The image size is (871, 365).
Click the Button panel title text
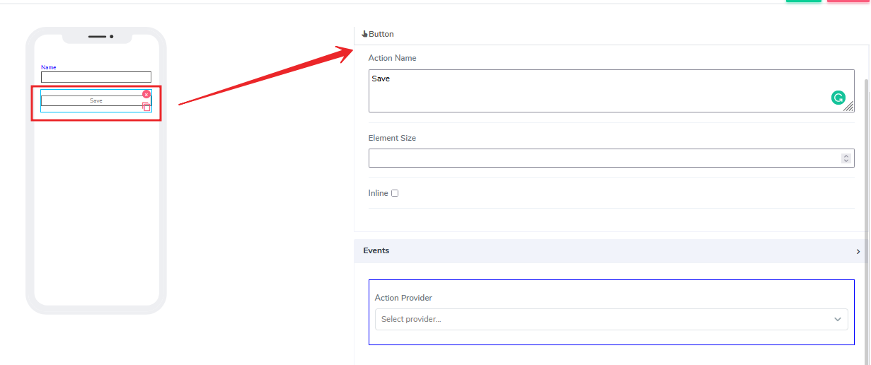pos(381,34)
